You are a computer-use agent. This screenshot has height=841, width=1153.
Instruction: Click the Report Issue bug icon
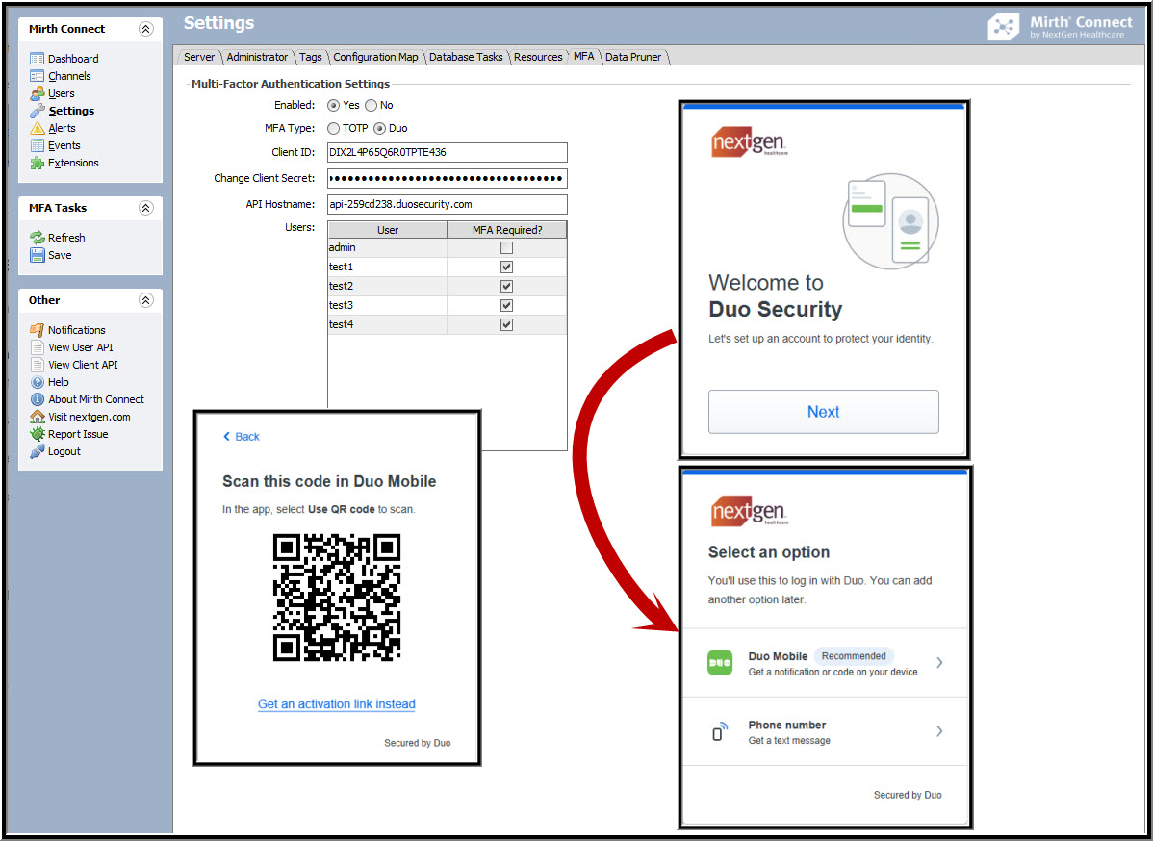click(38, 434)
